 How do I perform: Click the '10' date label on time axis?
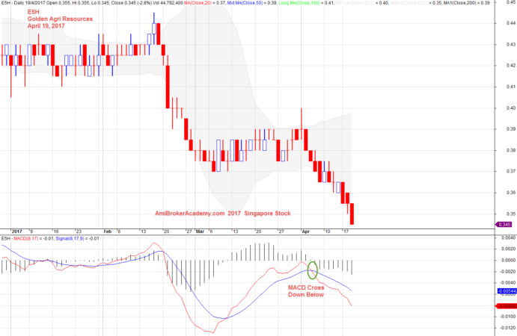327,231
